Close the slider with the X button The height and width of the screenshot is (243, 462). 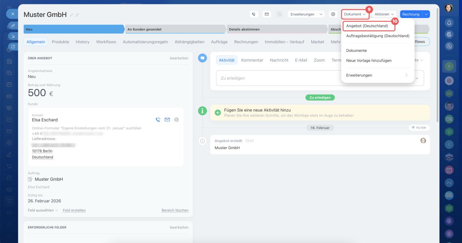pos(13,14)
